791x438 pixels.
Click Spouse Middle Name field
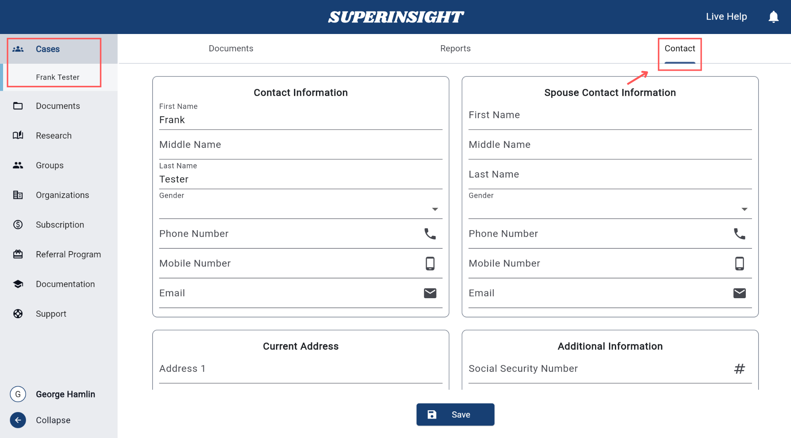pos(610,145)
